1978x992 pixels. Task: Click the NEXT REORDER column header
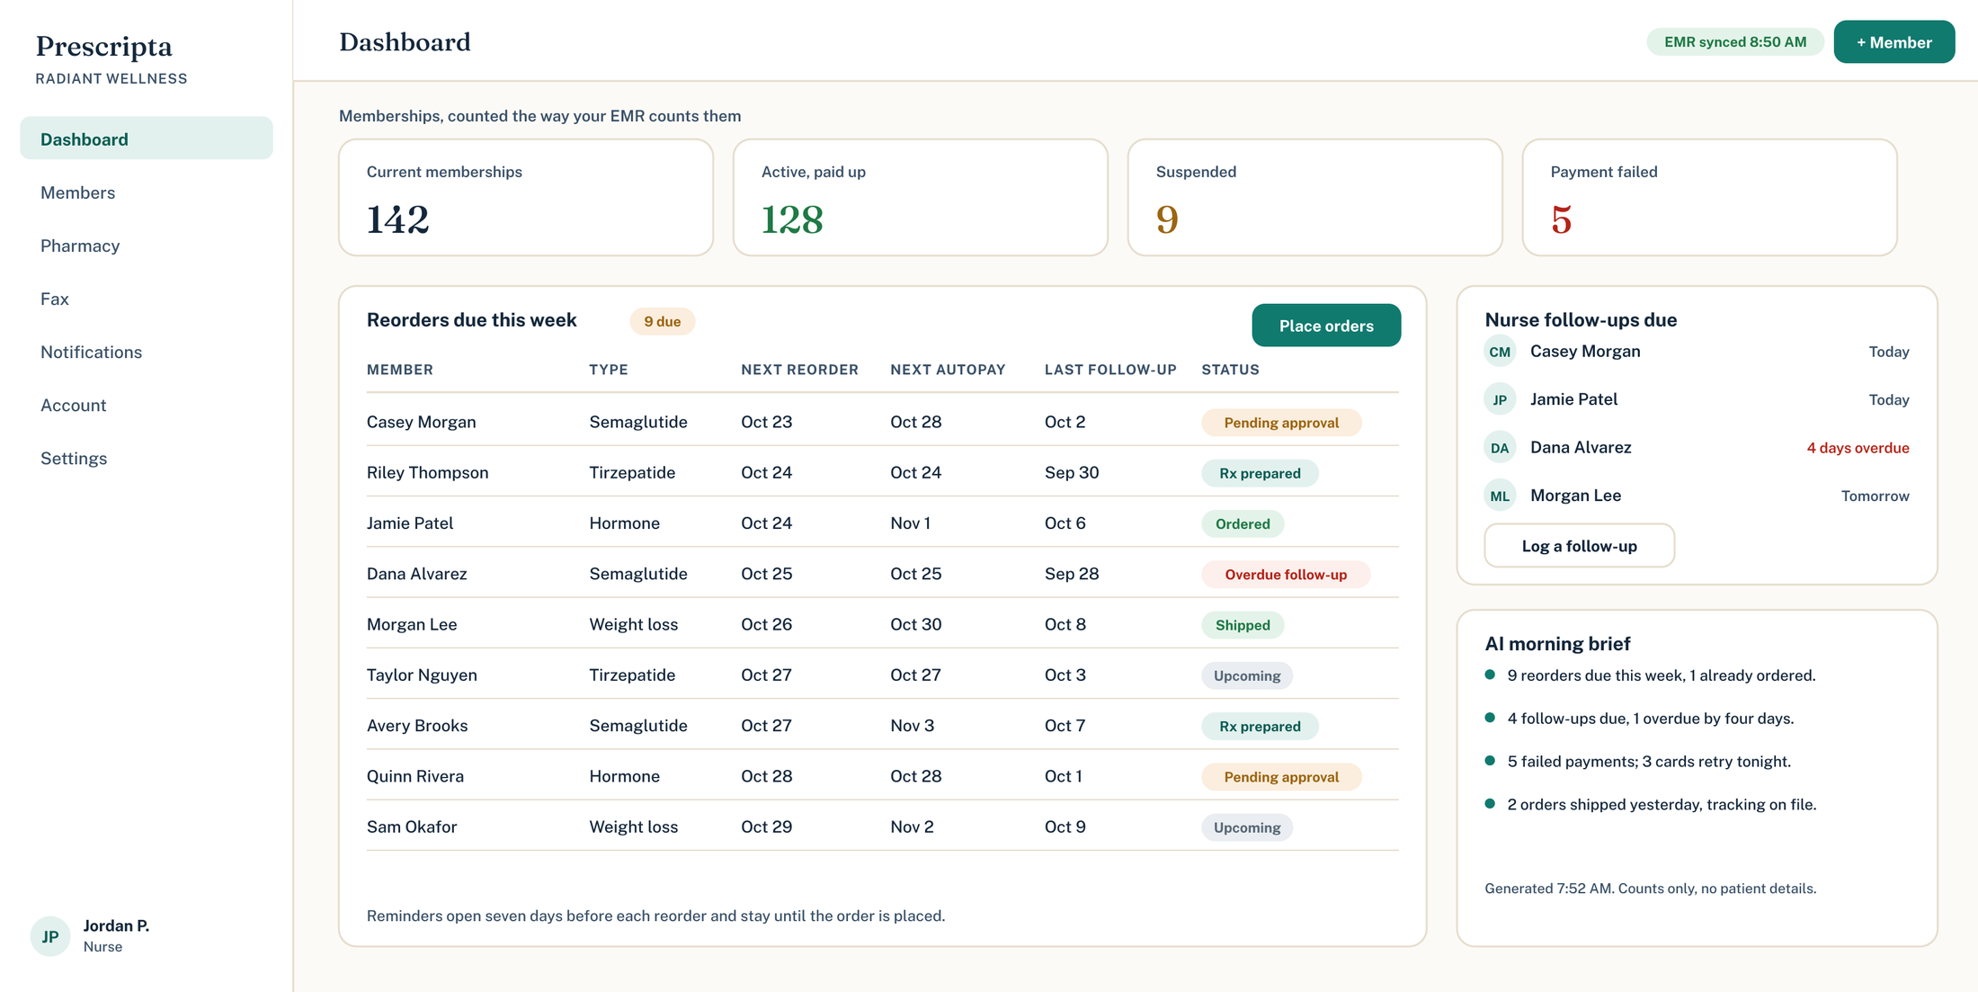(x=799, y=370)
